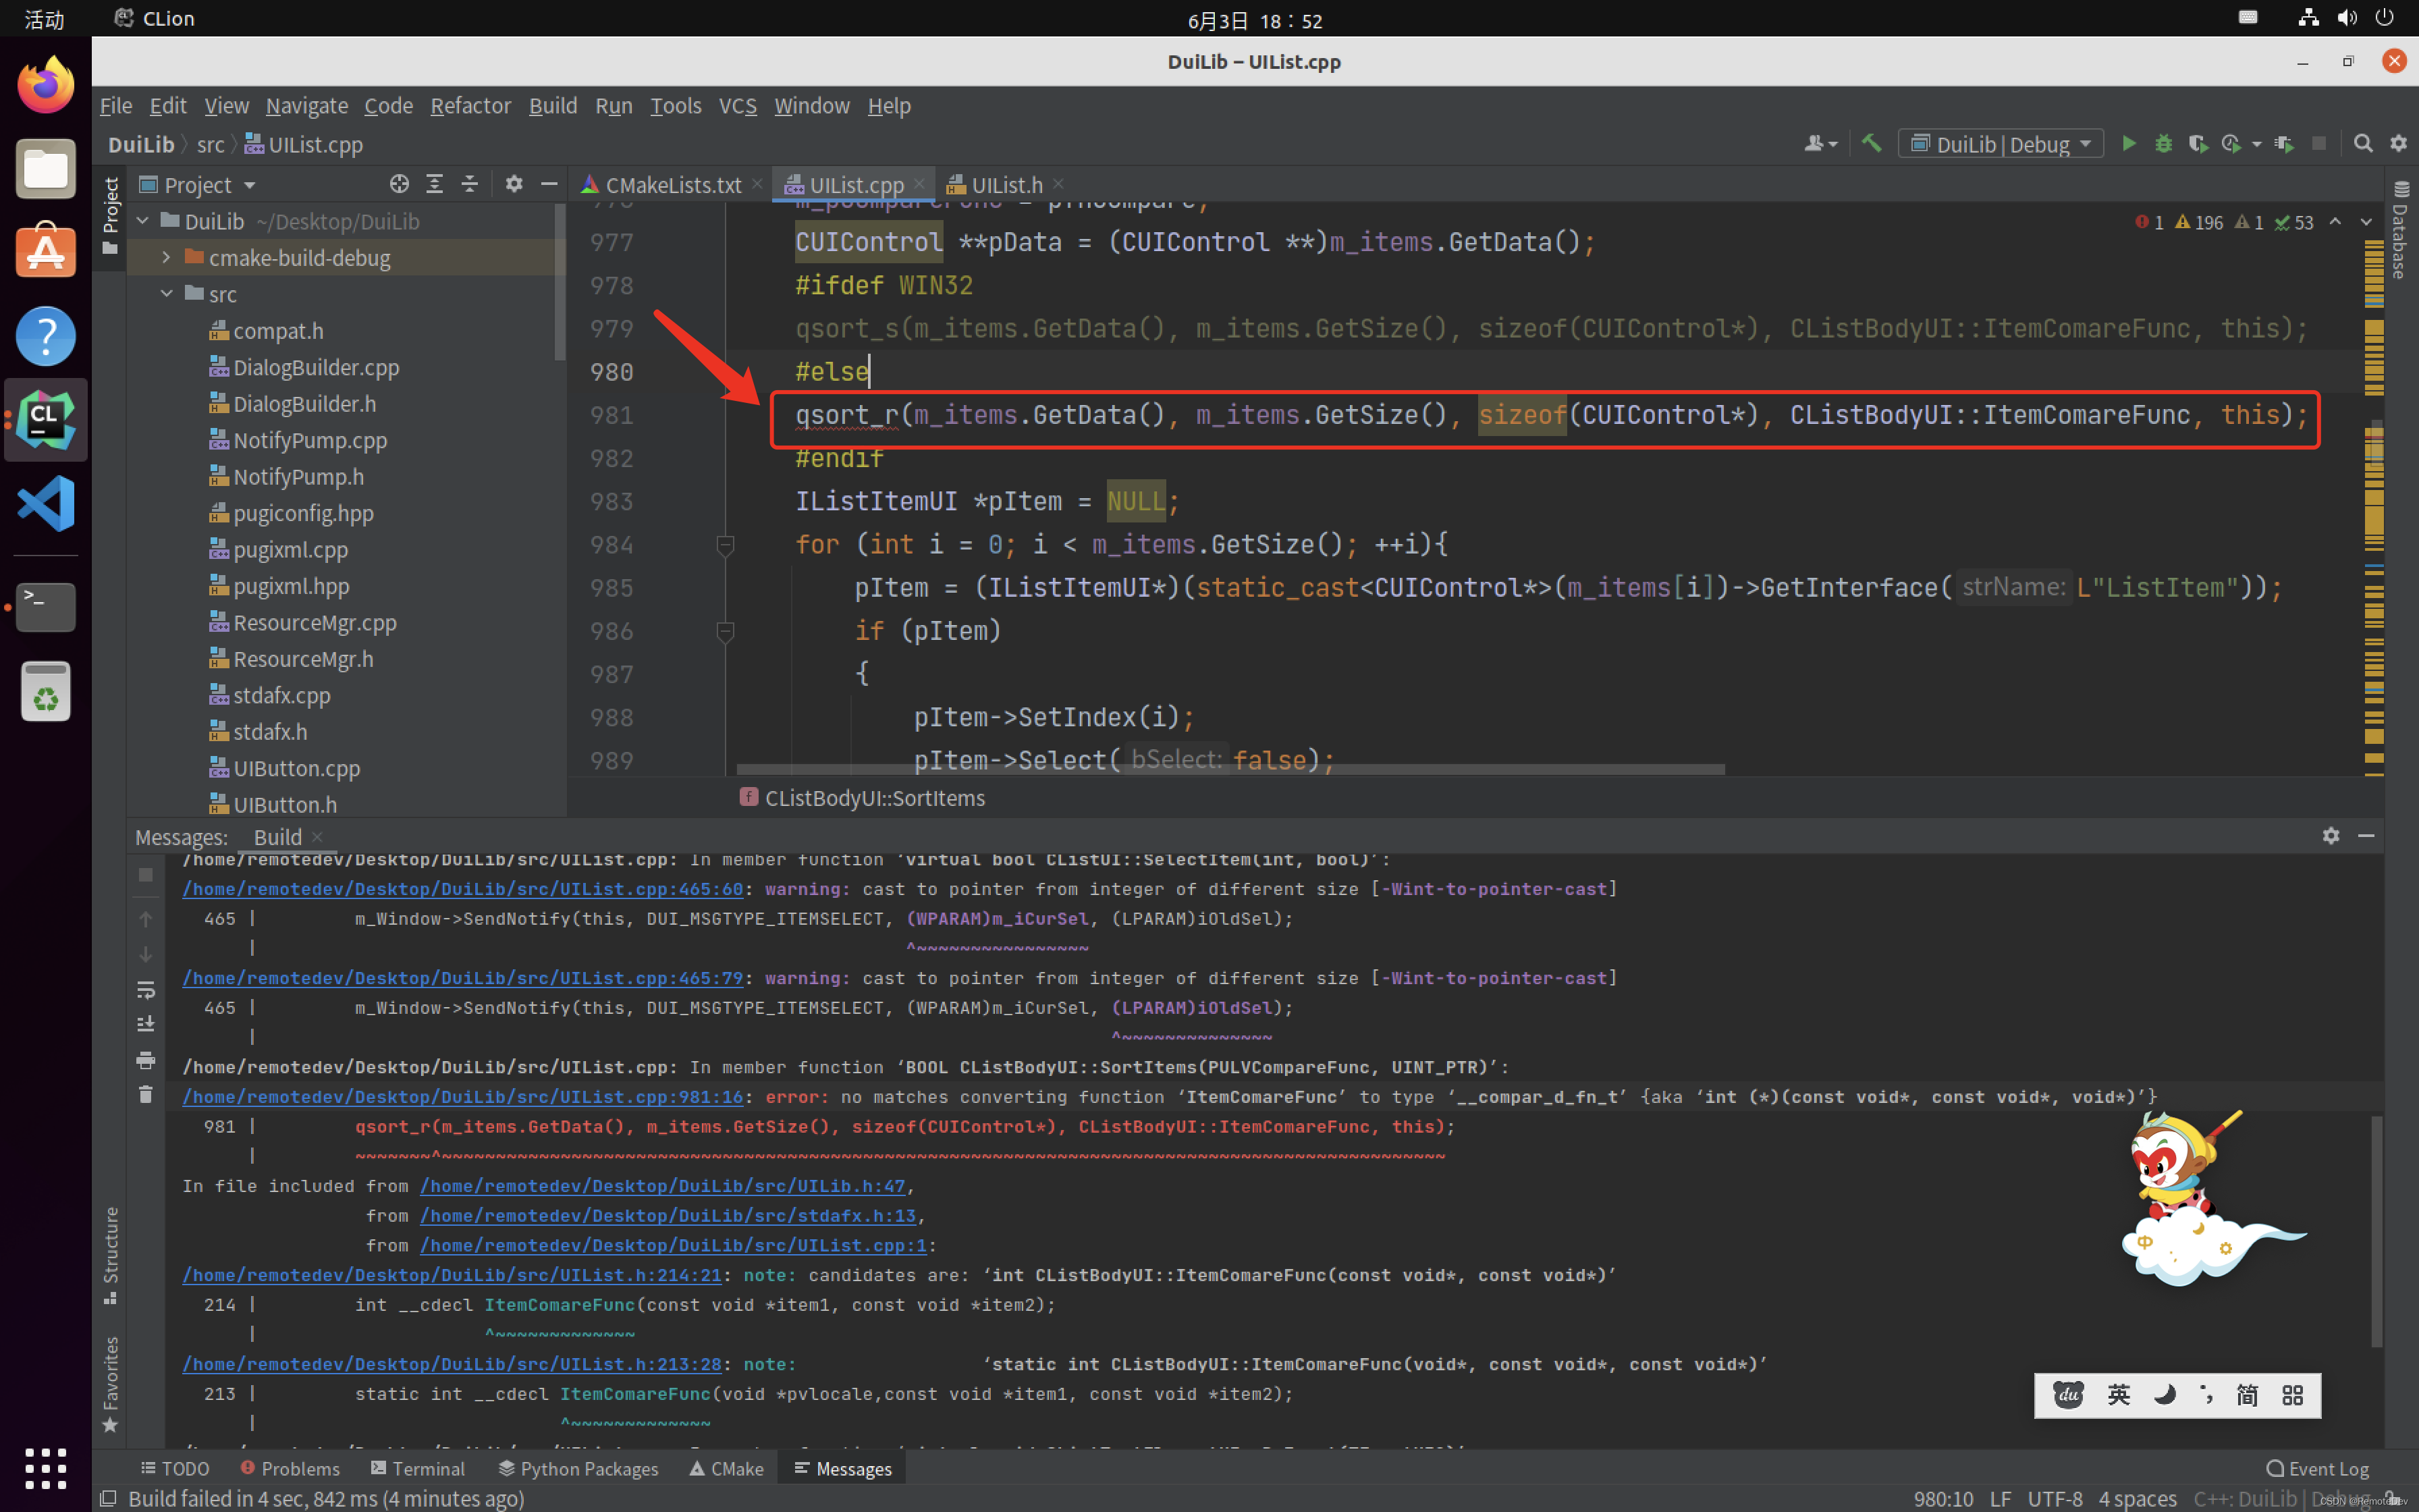
Task: Collapse the src folder in the tree
Action: 166,294
